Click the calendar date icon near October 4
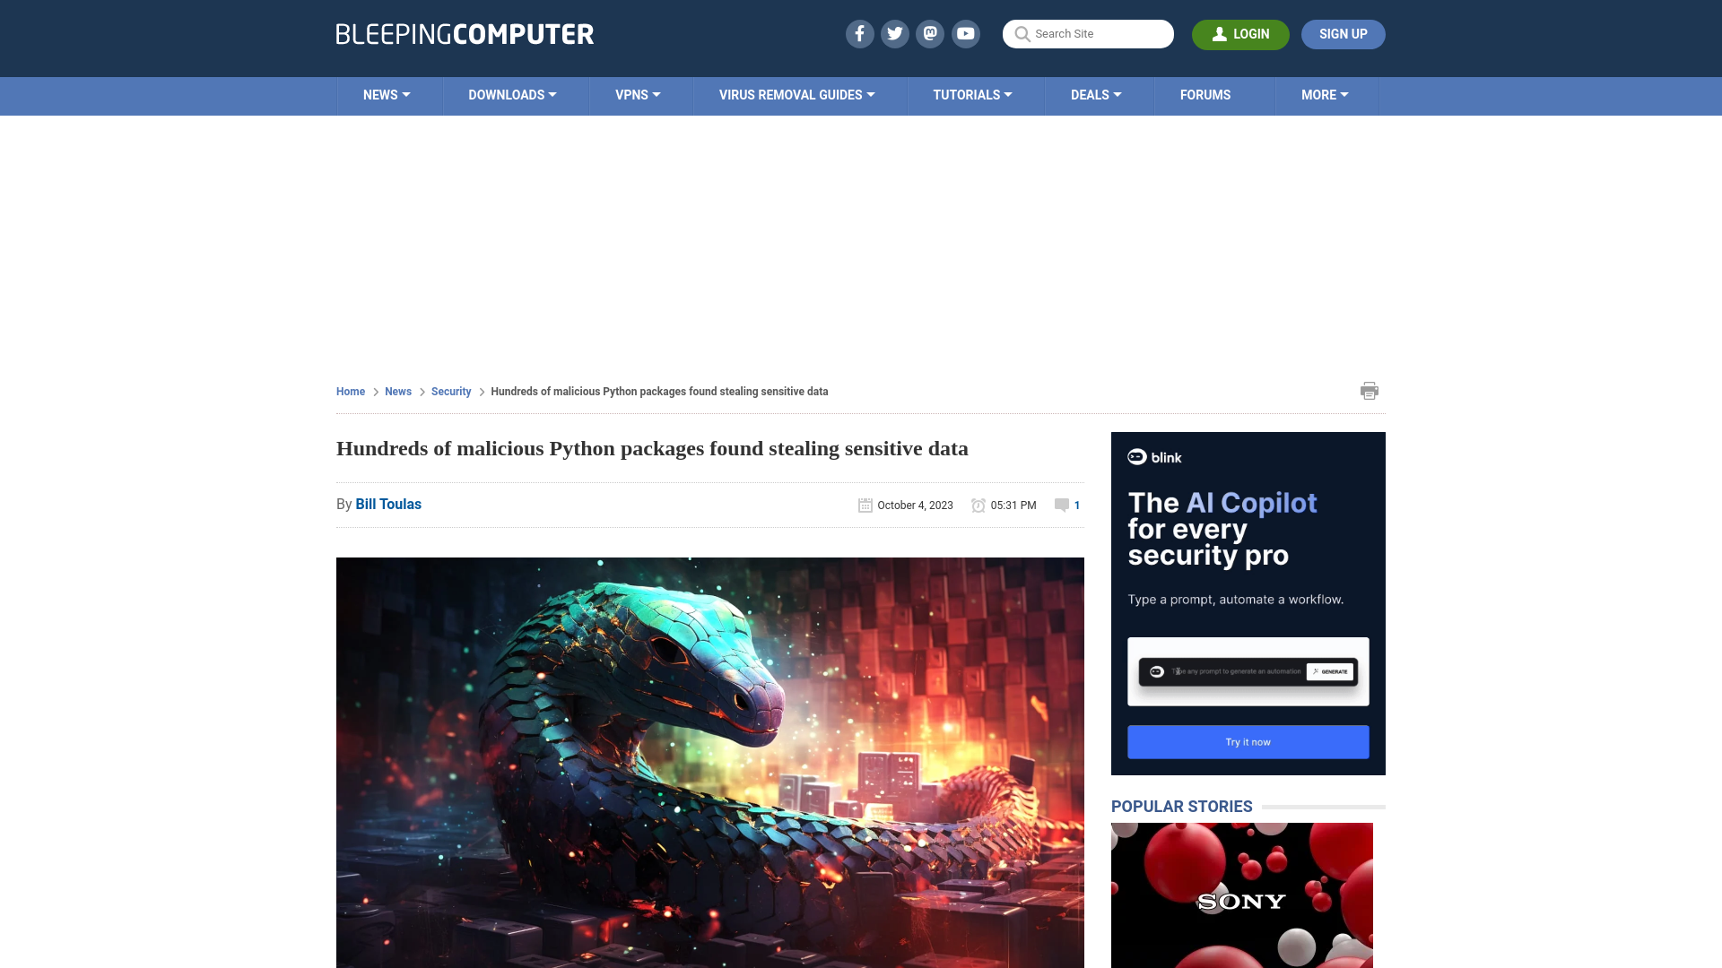 click(x=865, y=505)
